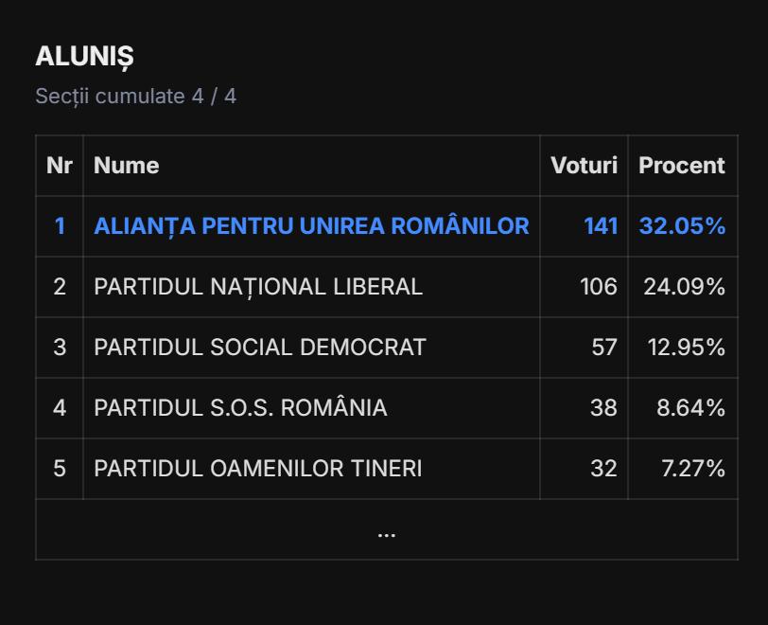Viewport: 768px width, 625px height.
Task: Click the 7.27% percentage cell
Action: 692,469
